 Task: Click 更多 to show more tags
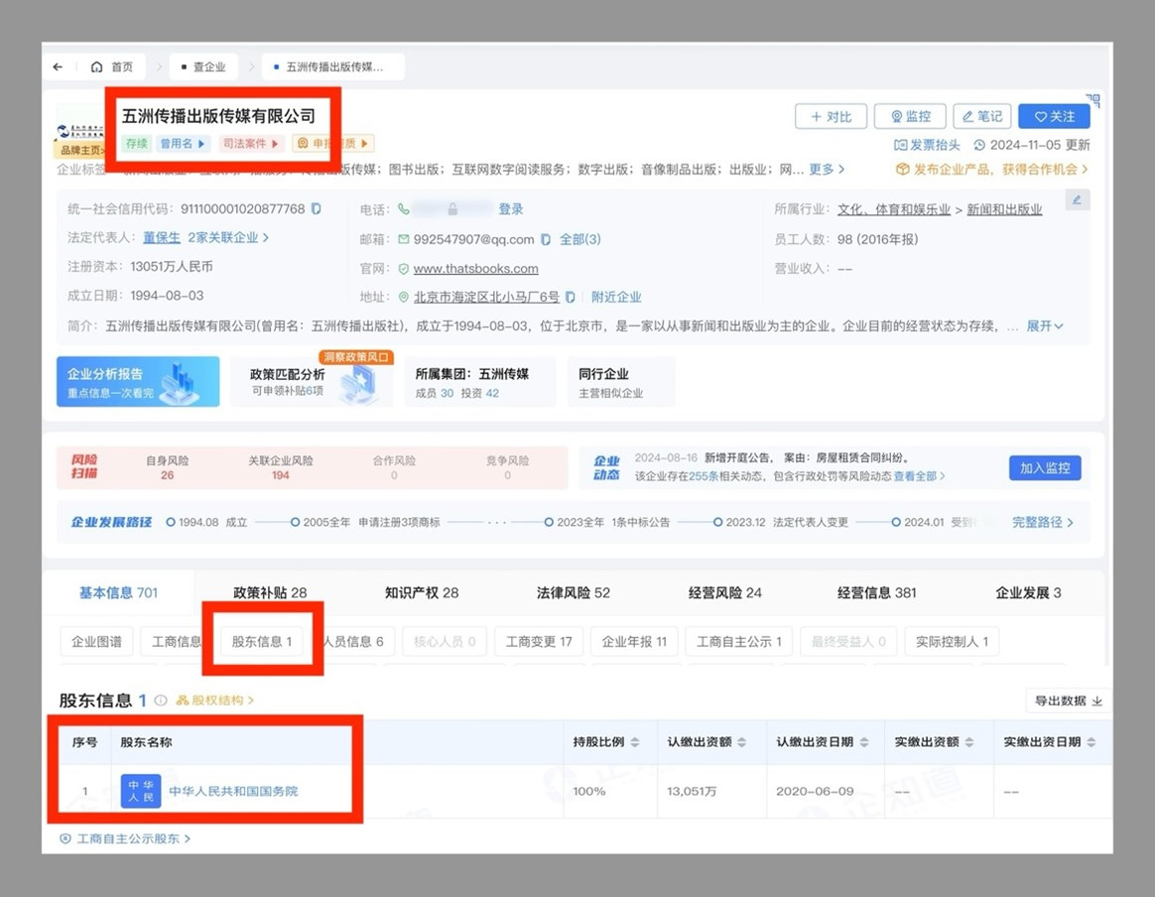pyautogui.click(x=827, y=170)
